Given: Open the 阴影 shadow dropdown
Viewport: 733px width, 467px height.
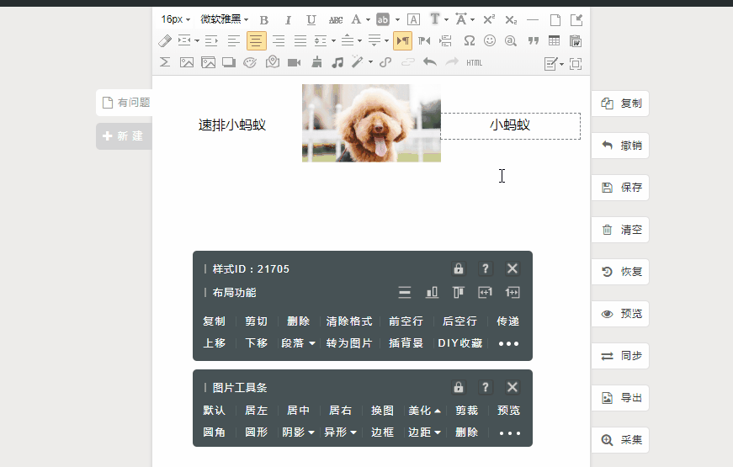Looking at the screenshot, I should click(x=298, y=433).
